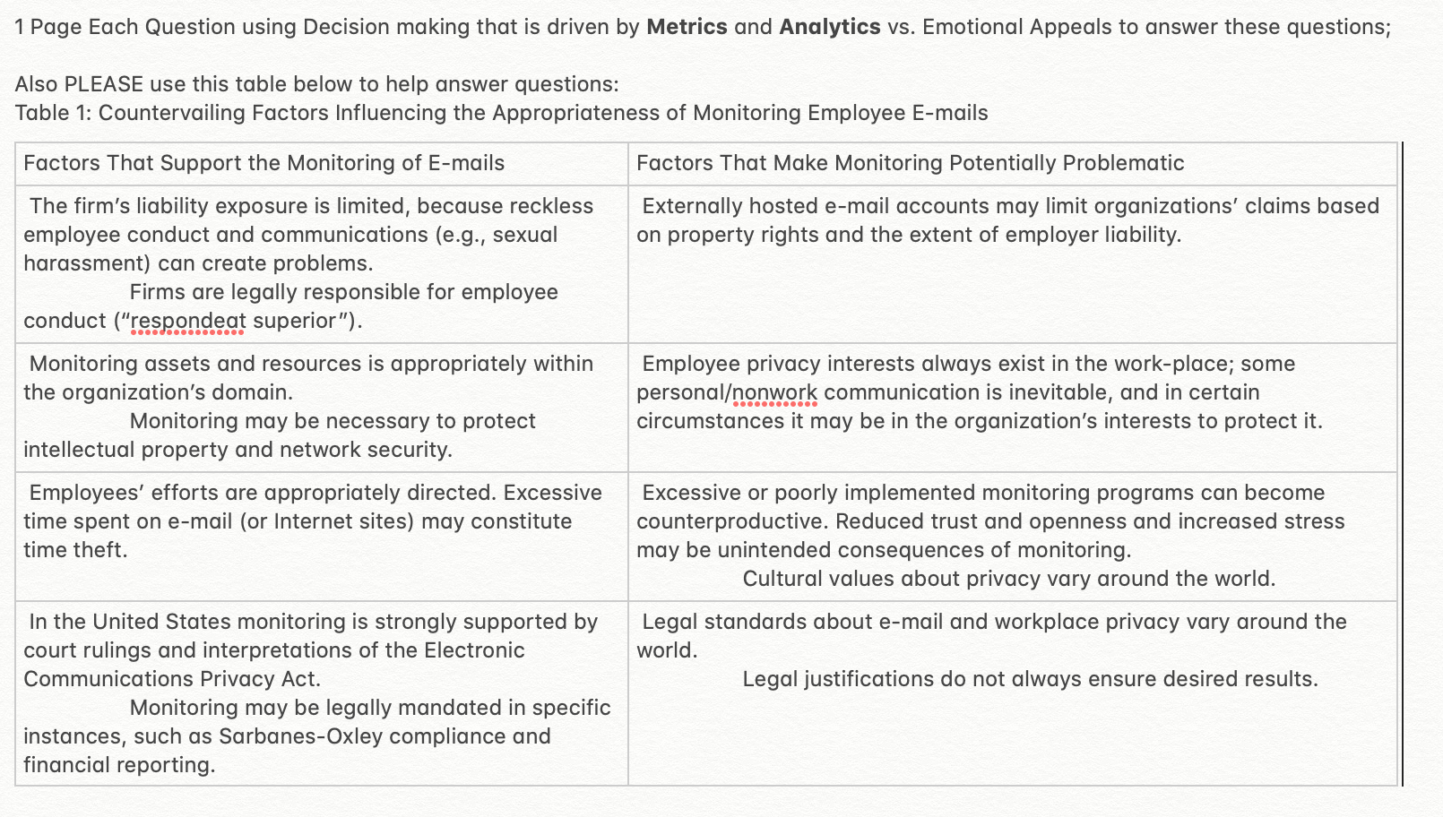1443x817 pixels.
Task: Click the "Table 1: Countervailing Factors" caption line
Action: pos(502,113)
